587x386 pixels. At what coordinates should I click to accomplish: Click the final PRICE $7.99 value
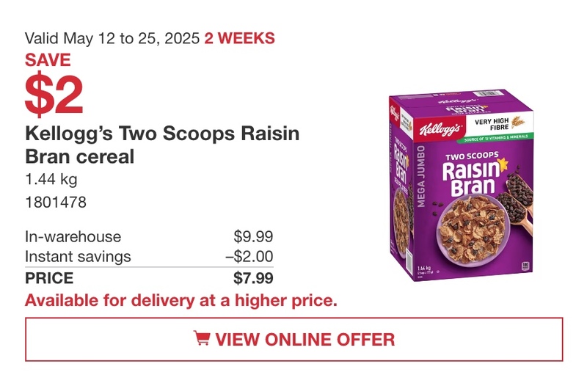[253, 278]
